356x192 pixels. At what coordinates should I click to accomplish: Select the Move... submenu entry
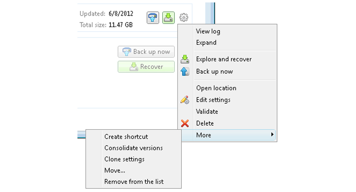pyautogui.click(x=115, y=171)
